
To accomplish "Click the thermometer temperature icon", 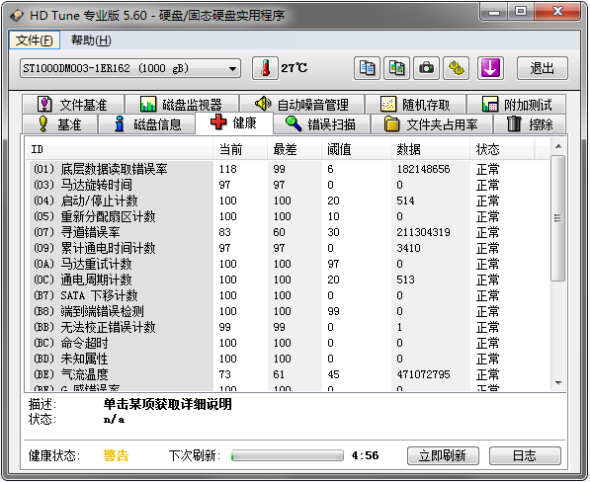I will coord(265,68).
